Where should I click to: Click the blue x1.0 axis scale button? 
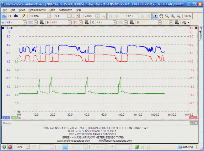tap(6, 117)
